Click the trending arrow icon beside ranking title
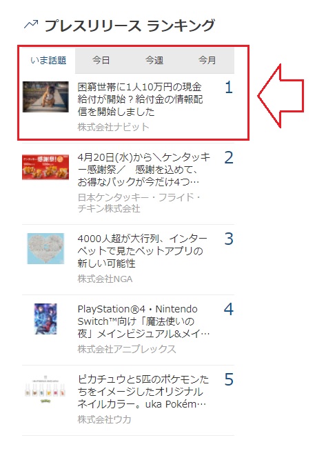 click(x=31, y=25)
